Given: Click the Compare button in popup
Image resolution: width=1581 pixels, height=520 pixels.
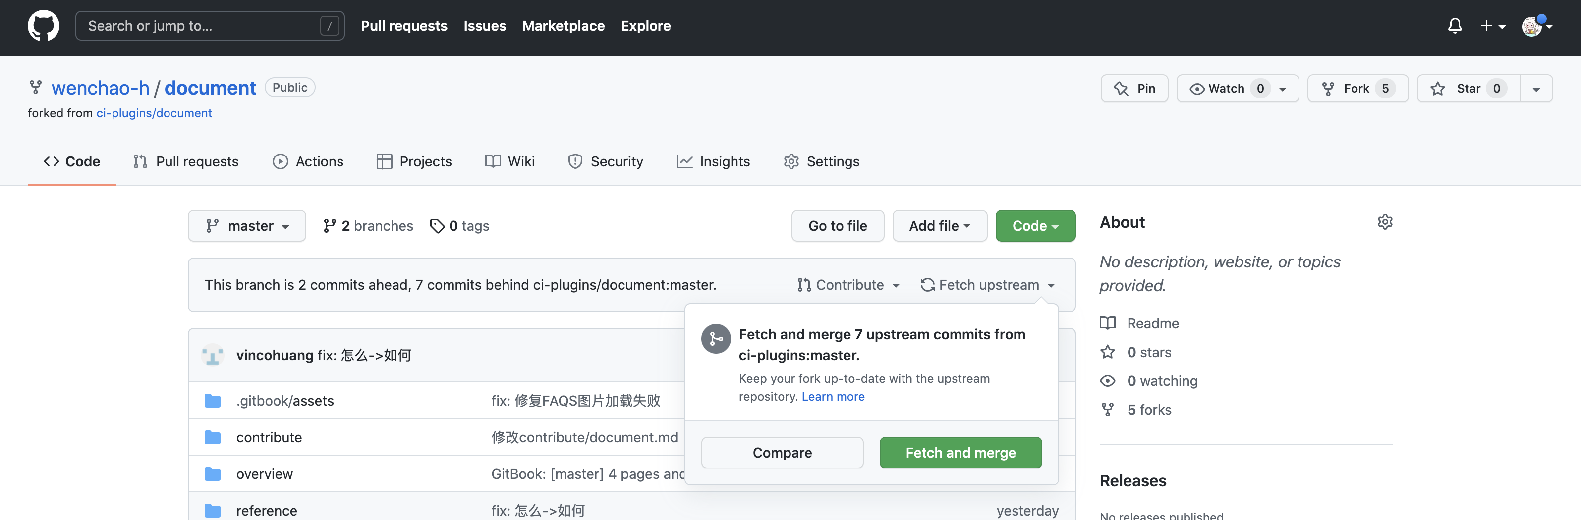Looking at the screenshot, I should [782, 453].
